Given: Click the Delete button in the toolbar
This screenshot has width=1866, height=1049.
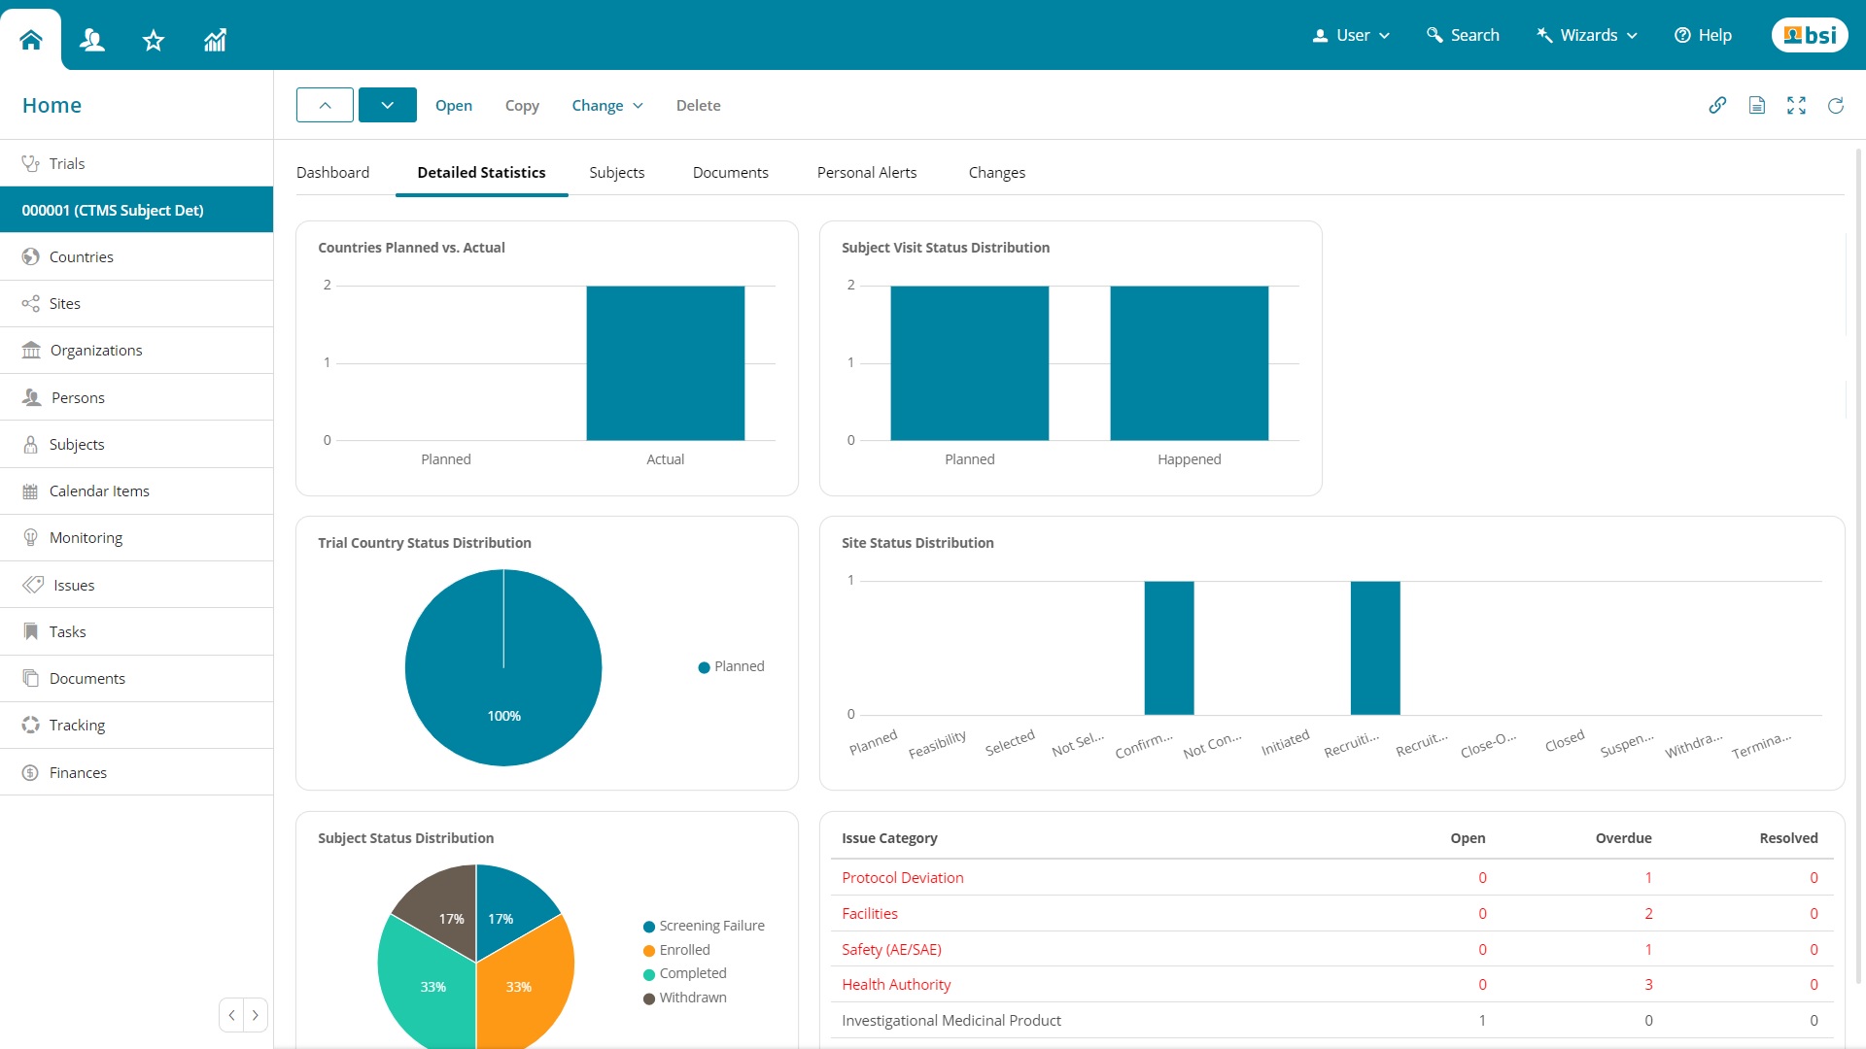Looking at the screenshot, I should [x=698, y=105].
